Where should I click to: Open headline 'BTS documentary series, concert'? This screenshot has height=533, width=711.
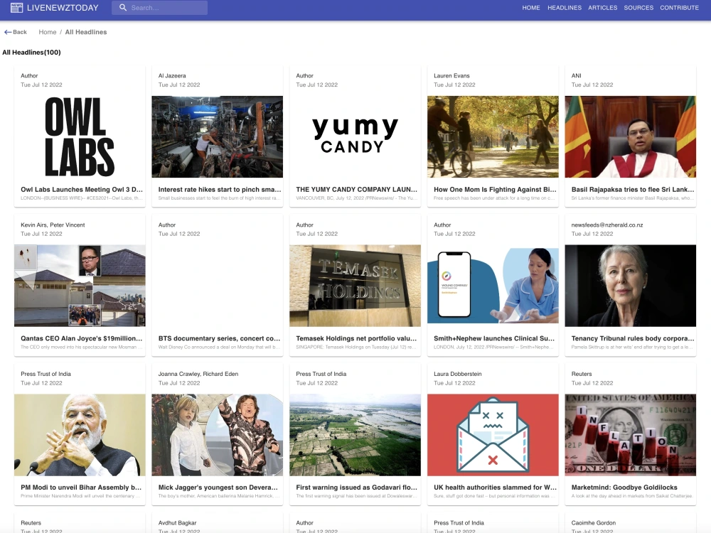point(219,338)
